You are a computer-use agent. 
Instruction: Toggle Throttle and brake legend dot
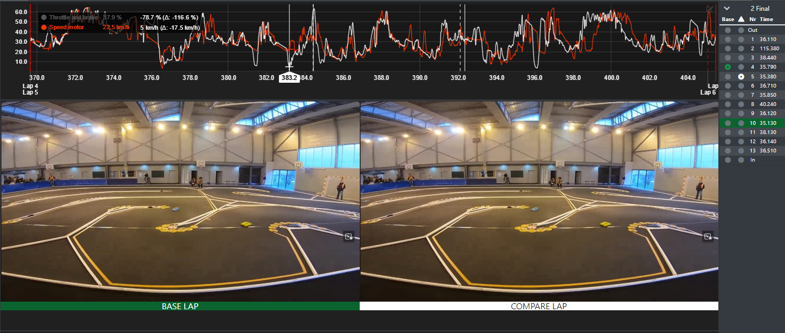[x=44, y=18]
